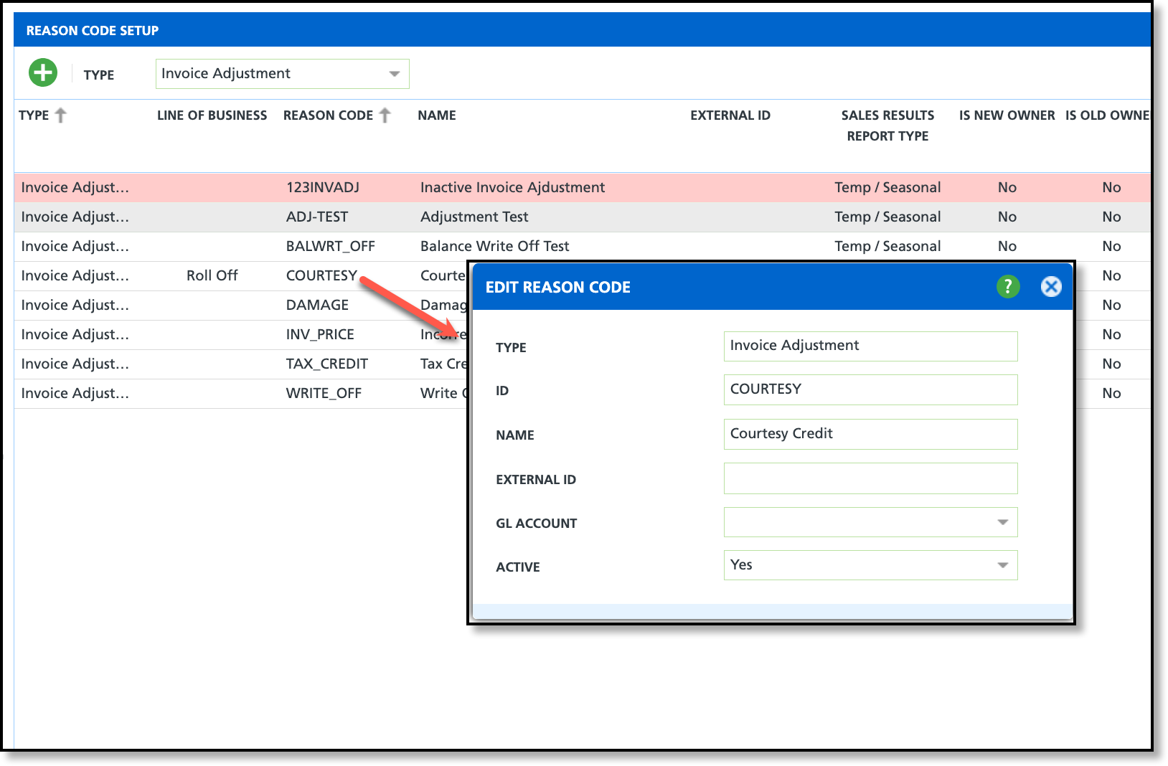Viewport: 1168px width, 766px height.
Task: Click the Invoice Adjust… type cell in 123INVADJ row
Action: pos(75,187)
